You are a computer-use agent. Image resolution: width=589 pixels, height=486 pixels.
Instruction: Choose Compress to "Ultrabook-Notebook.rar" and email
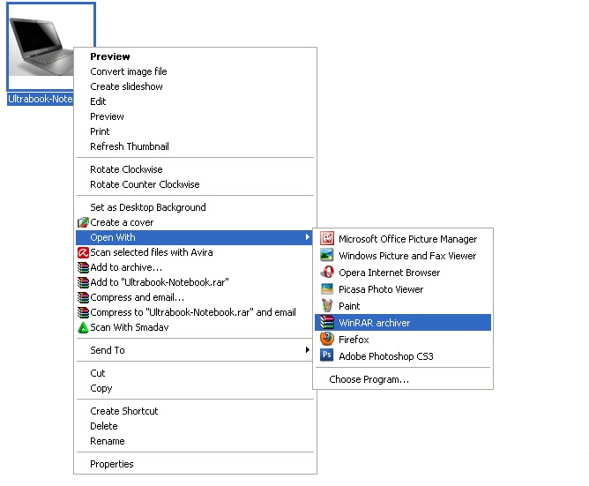(x=193, y=312)
